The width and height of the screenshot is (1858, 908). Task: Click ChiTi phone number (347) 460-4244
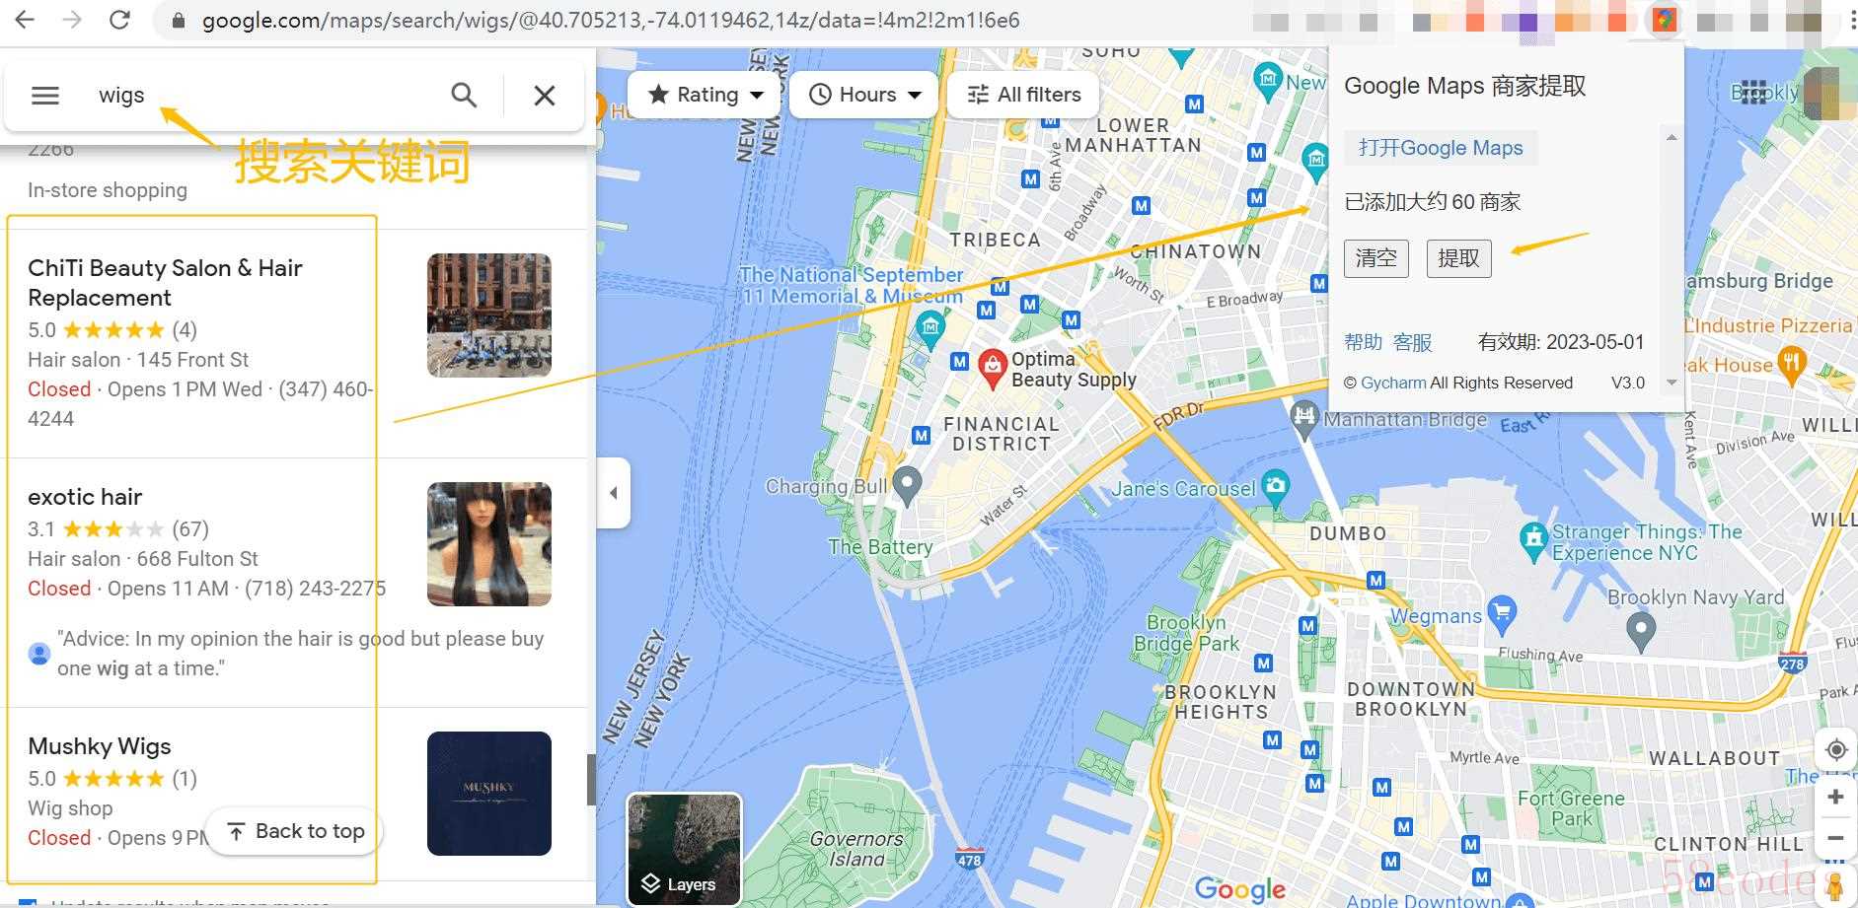[x=200, y=404]
